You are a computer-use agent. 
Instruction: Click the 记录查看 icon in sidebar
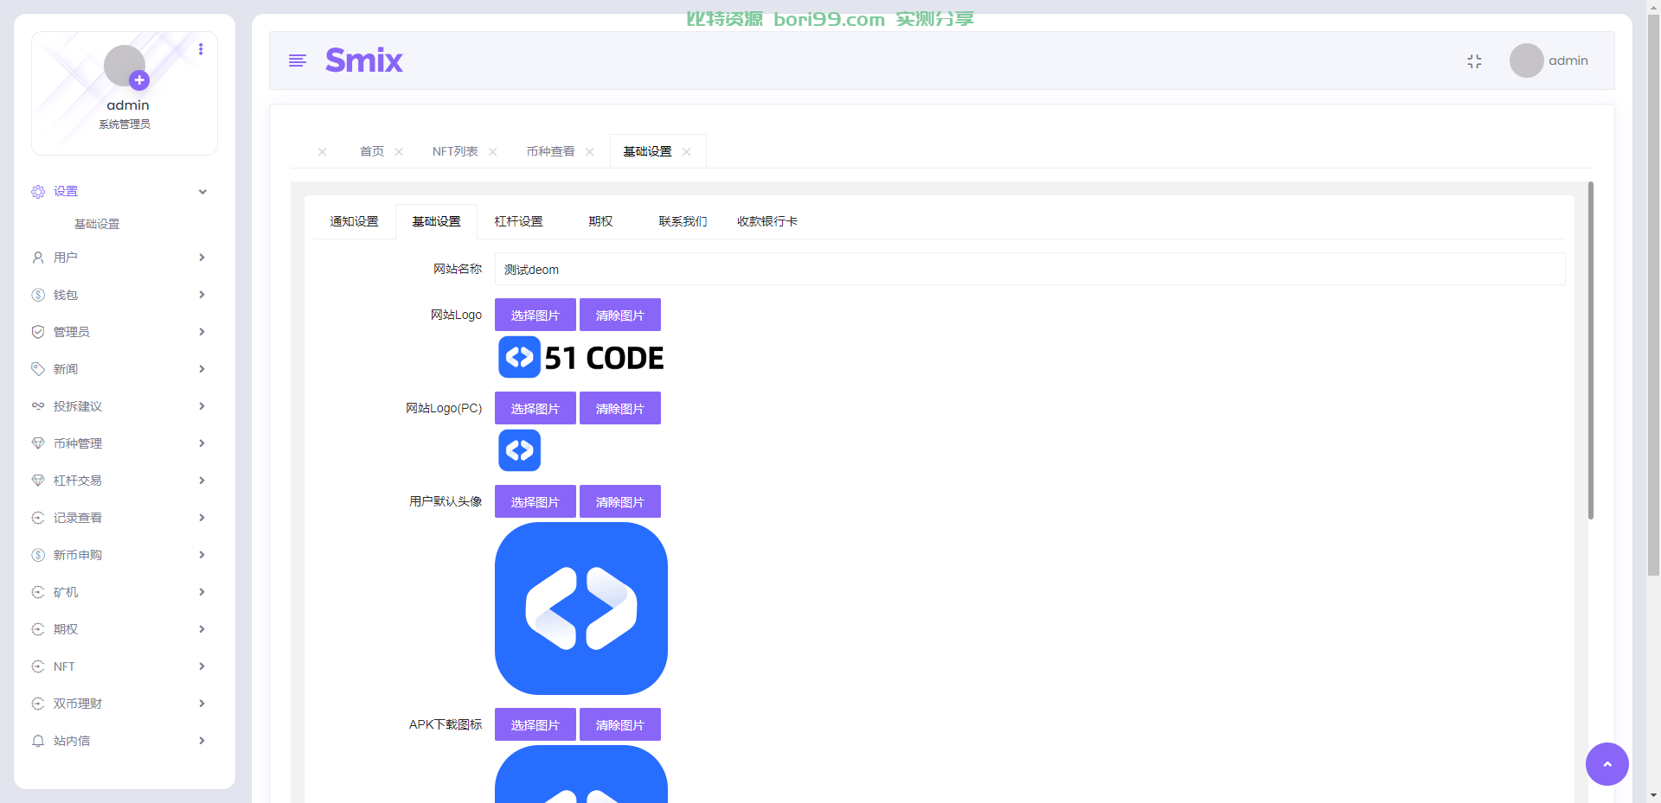click(x=38, y=518)
